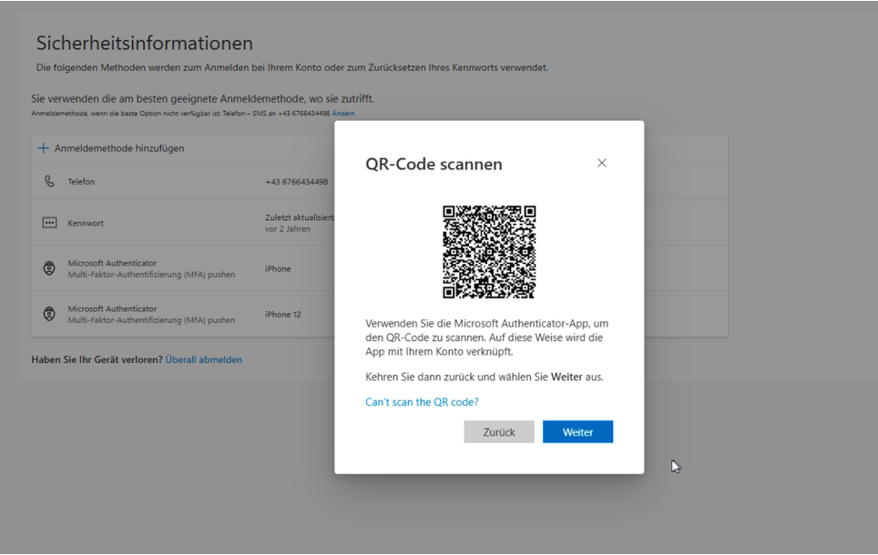
Task: Click the plus icon for adding a sign-in method
Action: pyautogui.click(x=43, y=148)
